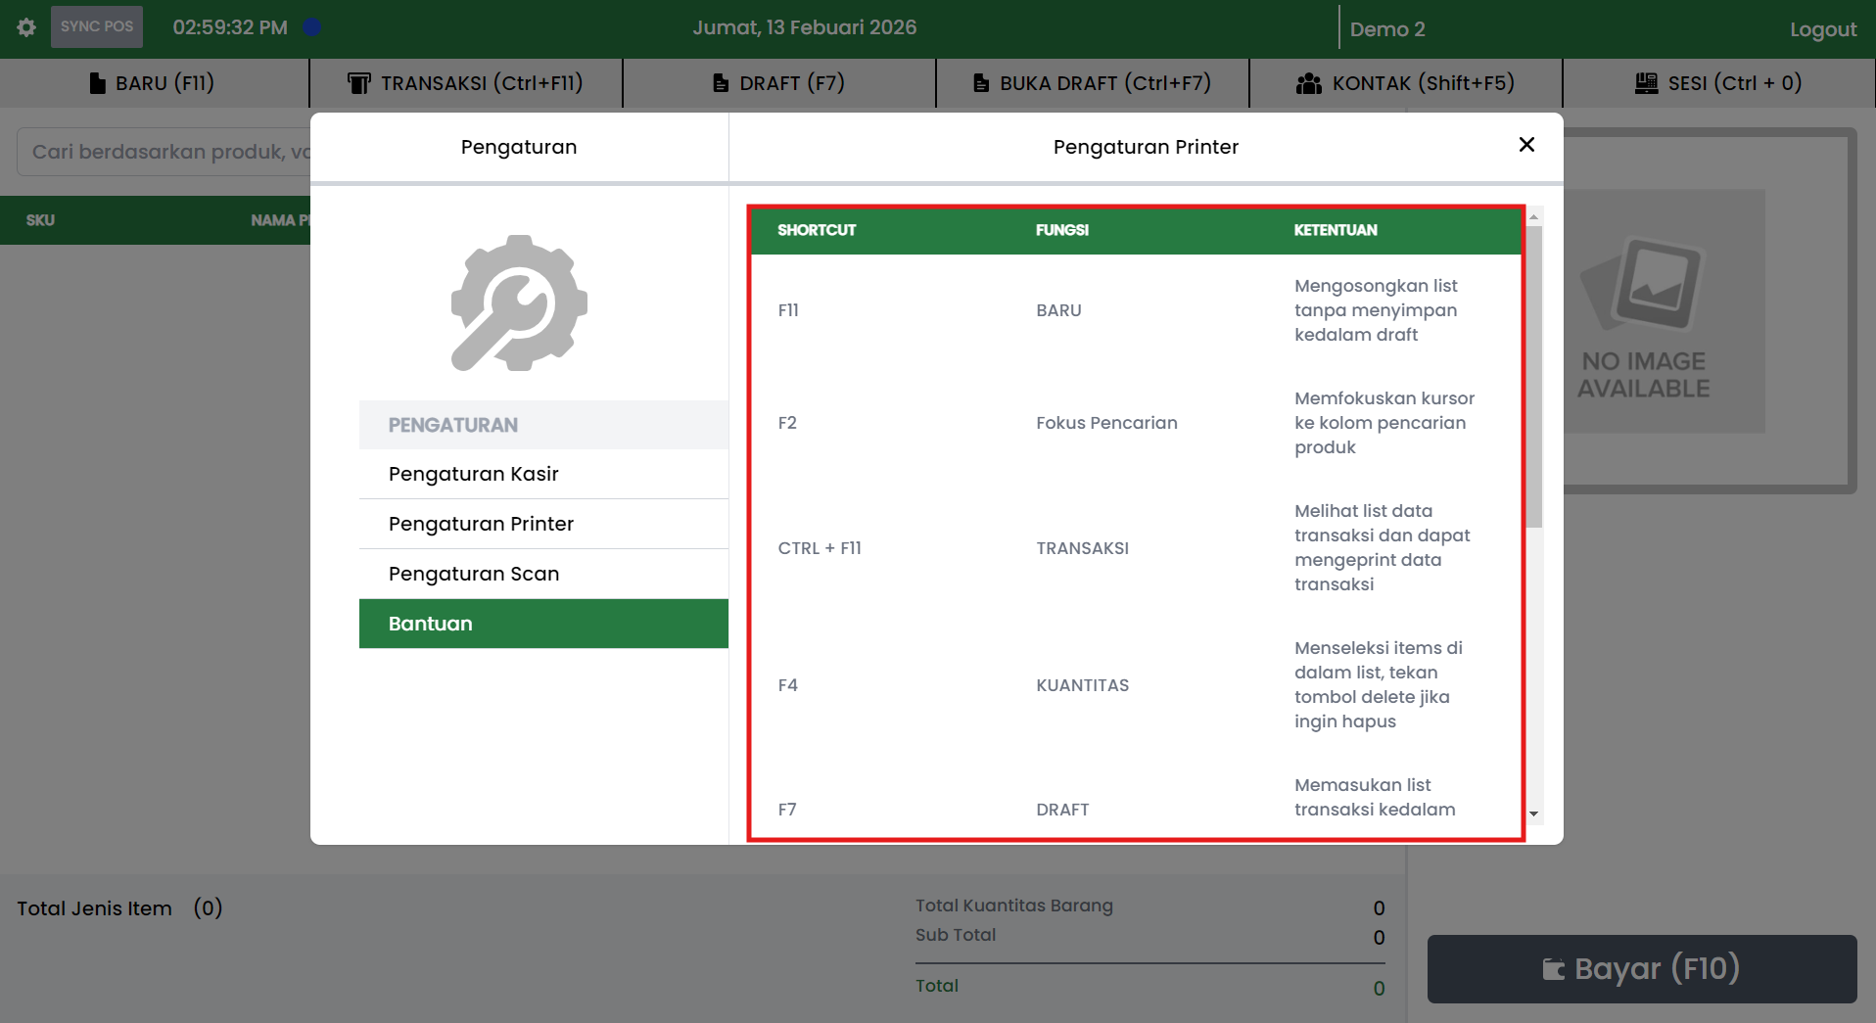Image resolution: width=1876 pixels, height=1023 pixels.
Task: Click the TRANSAKSI printer icon
Action: 359,83
